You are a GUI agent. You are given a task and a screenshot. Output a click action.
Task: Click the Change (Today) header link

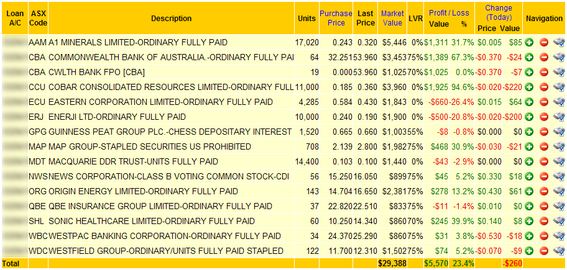(499, 12)
